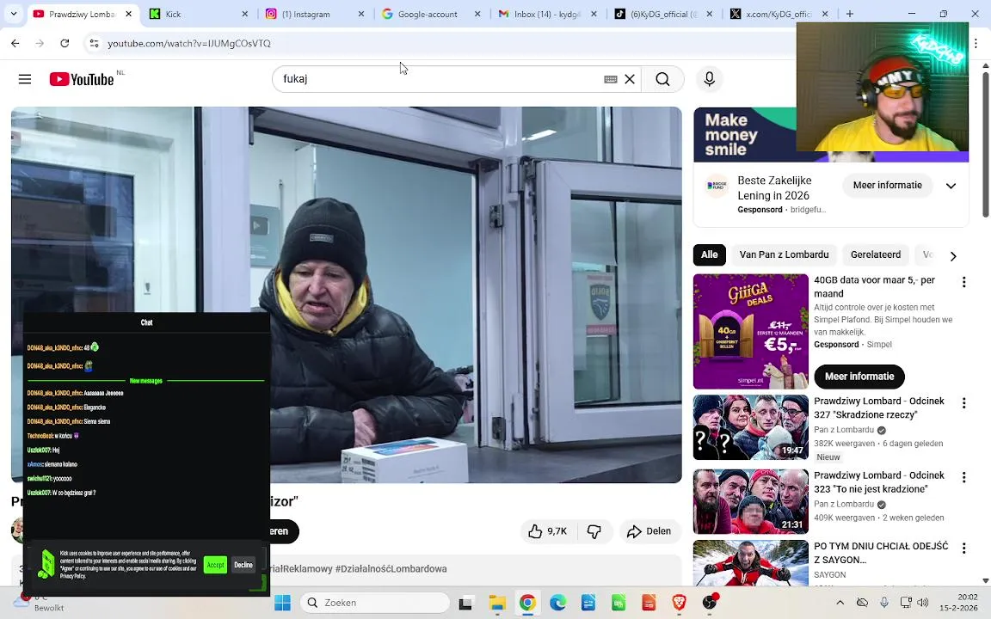The width and height of the screenshot is (991, 619).
Task: Open File Explorer from the taskbar
Action: [496, 603]
